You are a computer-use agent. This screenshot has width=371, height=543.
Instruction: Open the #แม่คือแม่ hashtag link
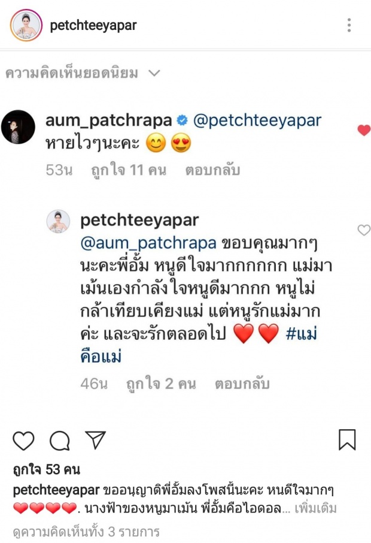[199, 345]
